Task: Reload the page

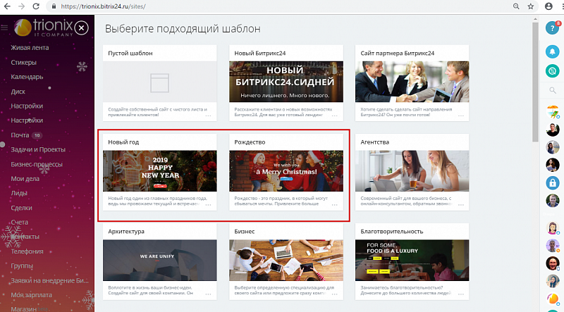Action: [36, 6]
